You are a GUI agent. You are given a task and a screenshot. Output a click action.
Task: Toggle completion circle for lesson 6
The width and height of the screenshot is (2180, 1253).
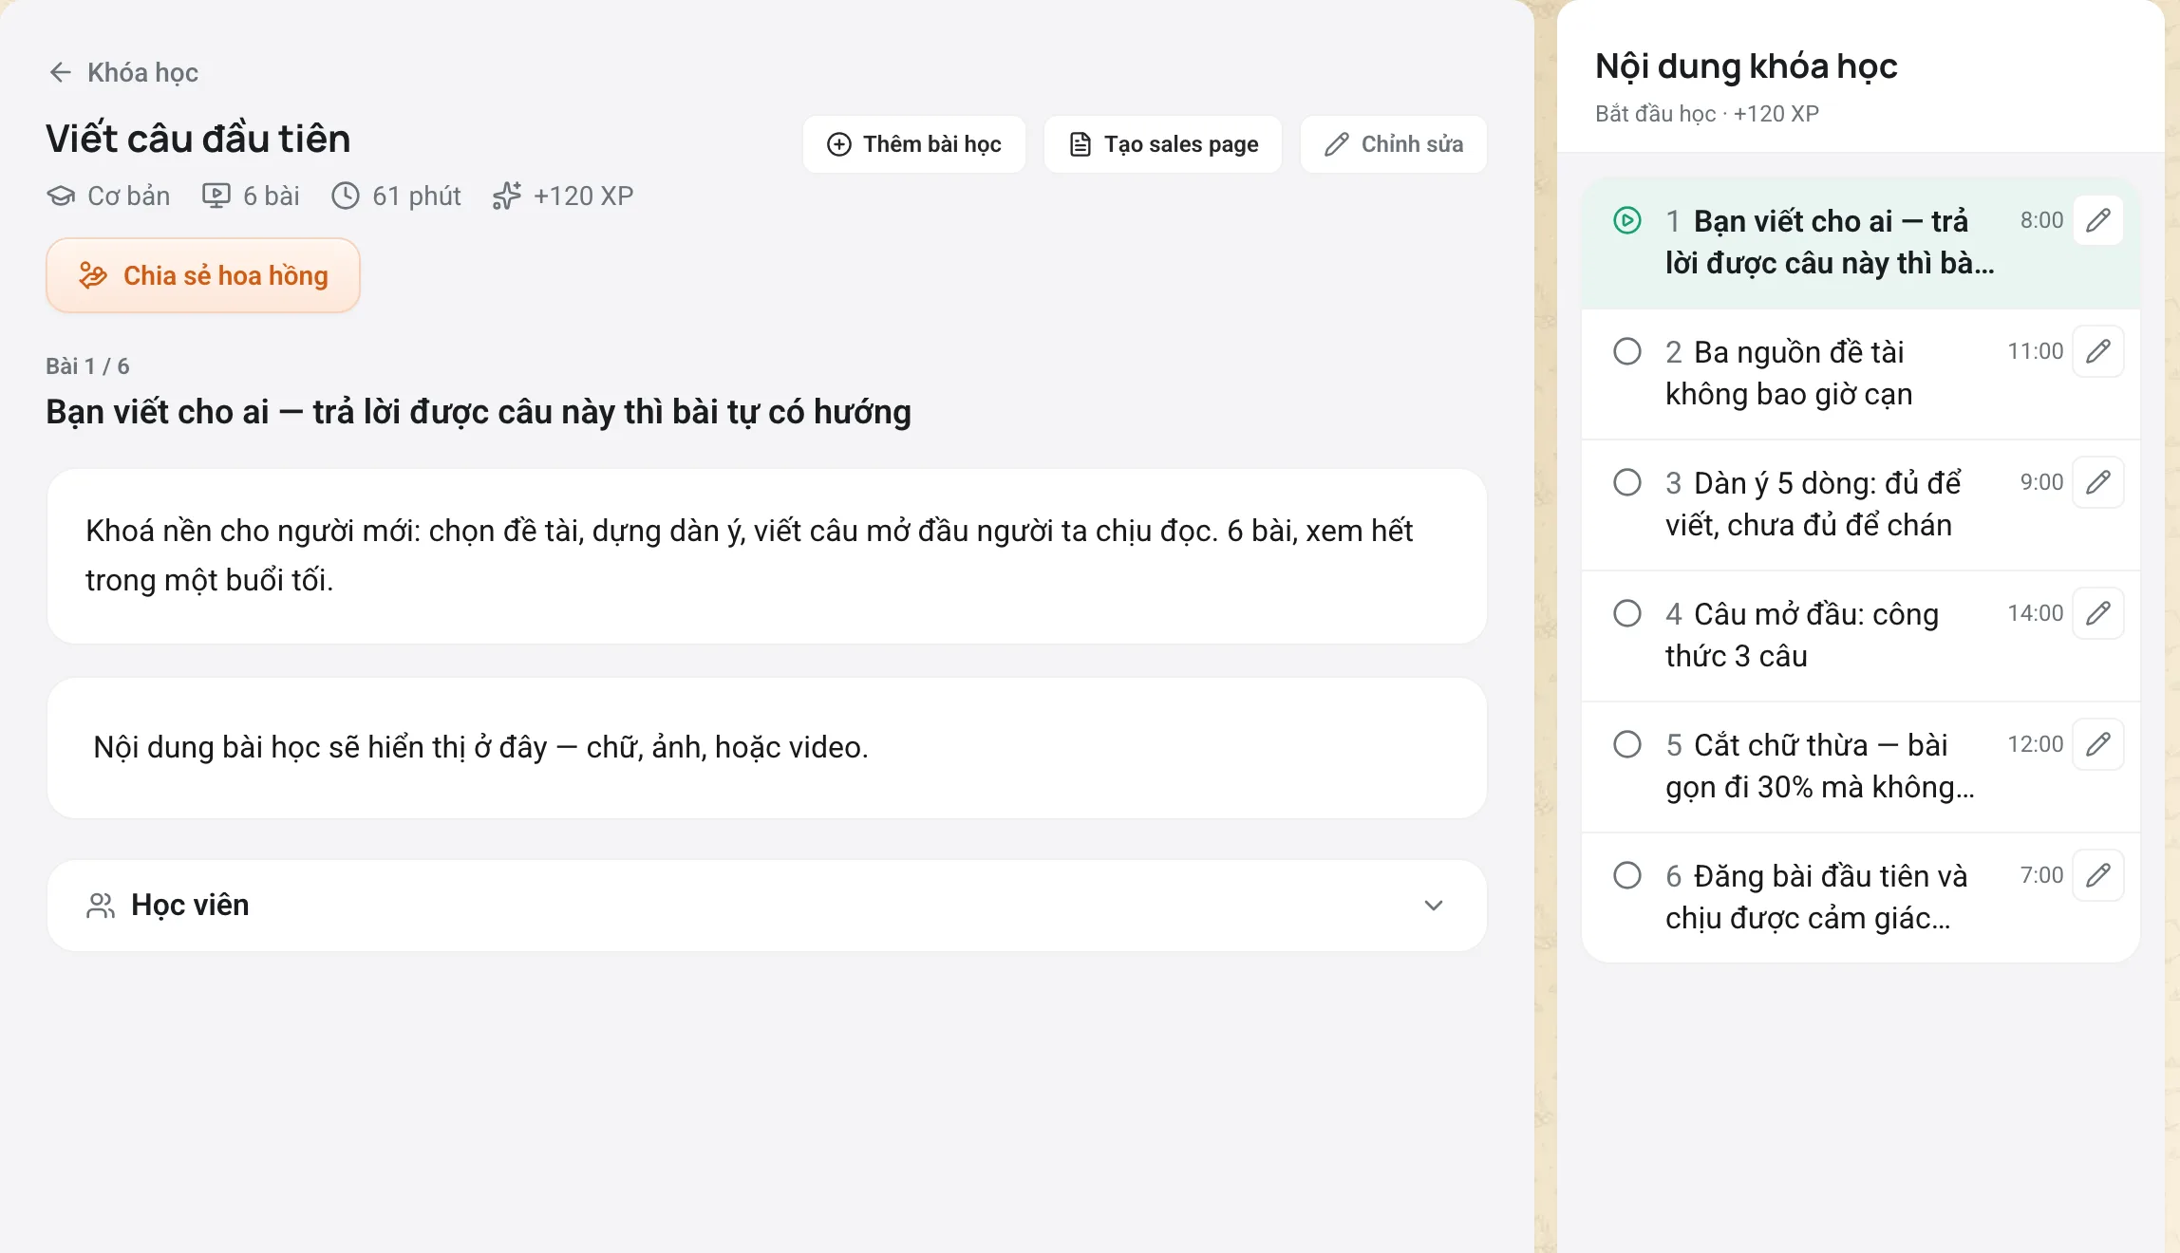(1627, 875)
